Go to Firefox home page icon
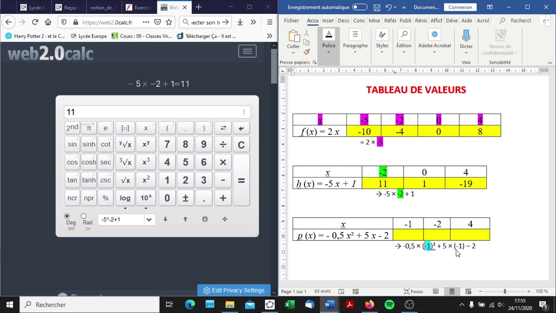 48,22
